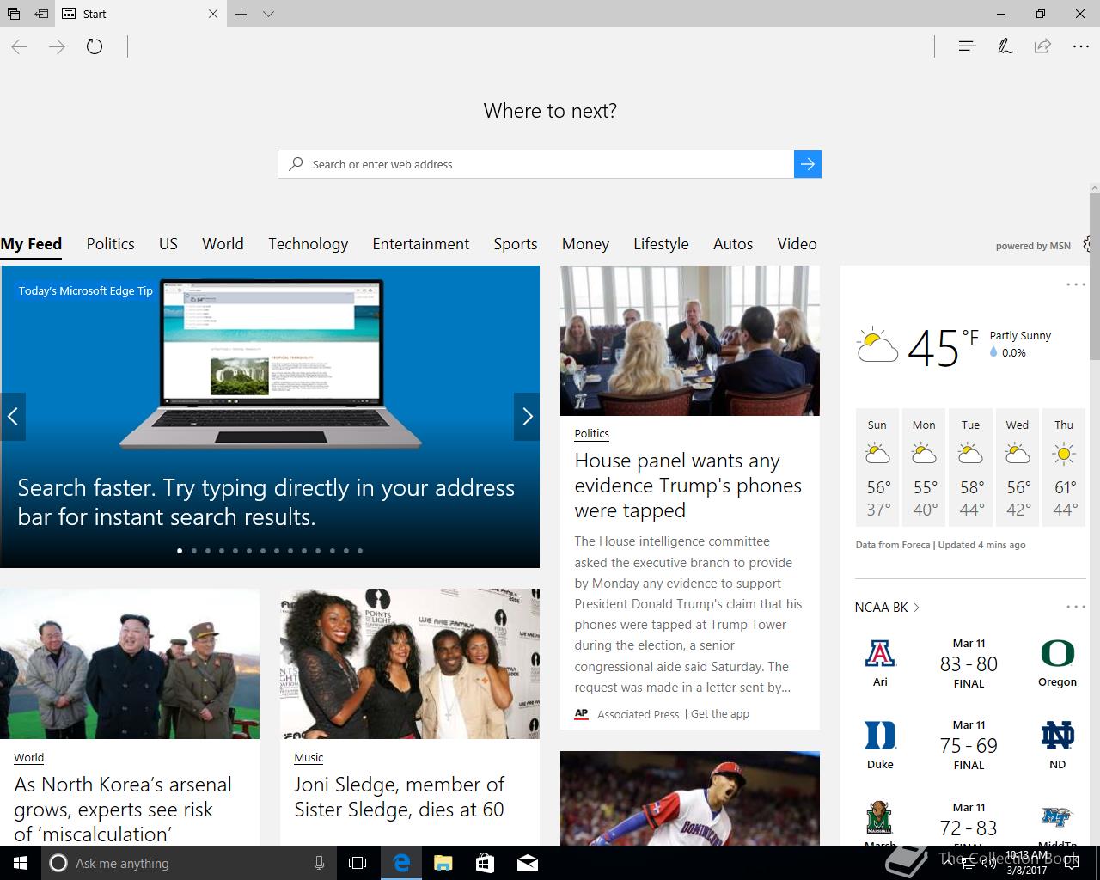Open weather card options ellipsis
Viewport: 1100px width, 880px height.
1076,284
